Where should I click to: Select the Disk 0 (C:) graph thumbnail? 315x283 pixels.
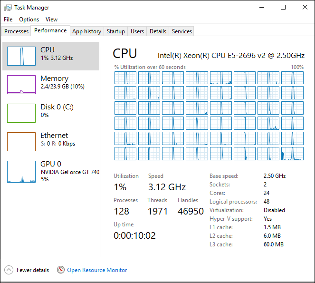point(21,113)
